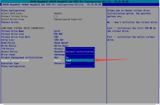Click the dark blue Configuration Utility title tab

coord(51,5)
